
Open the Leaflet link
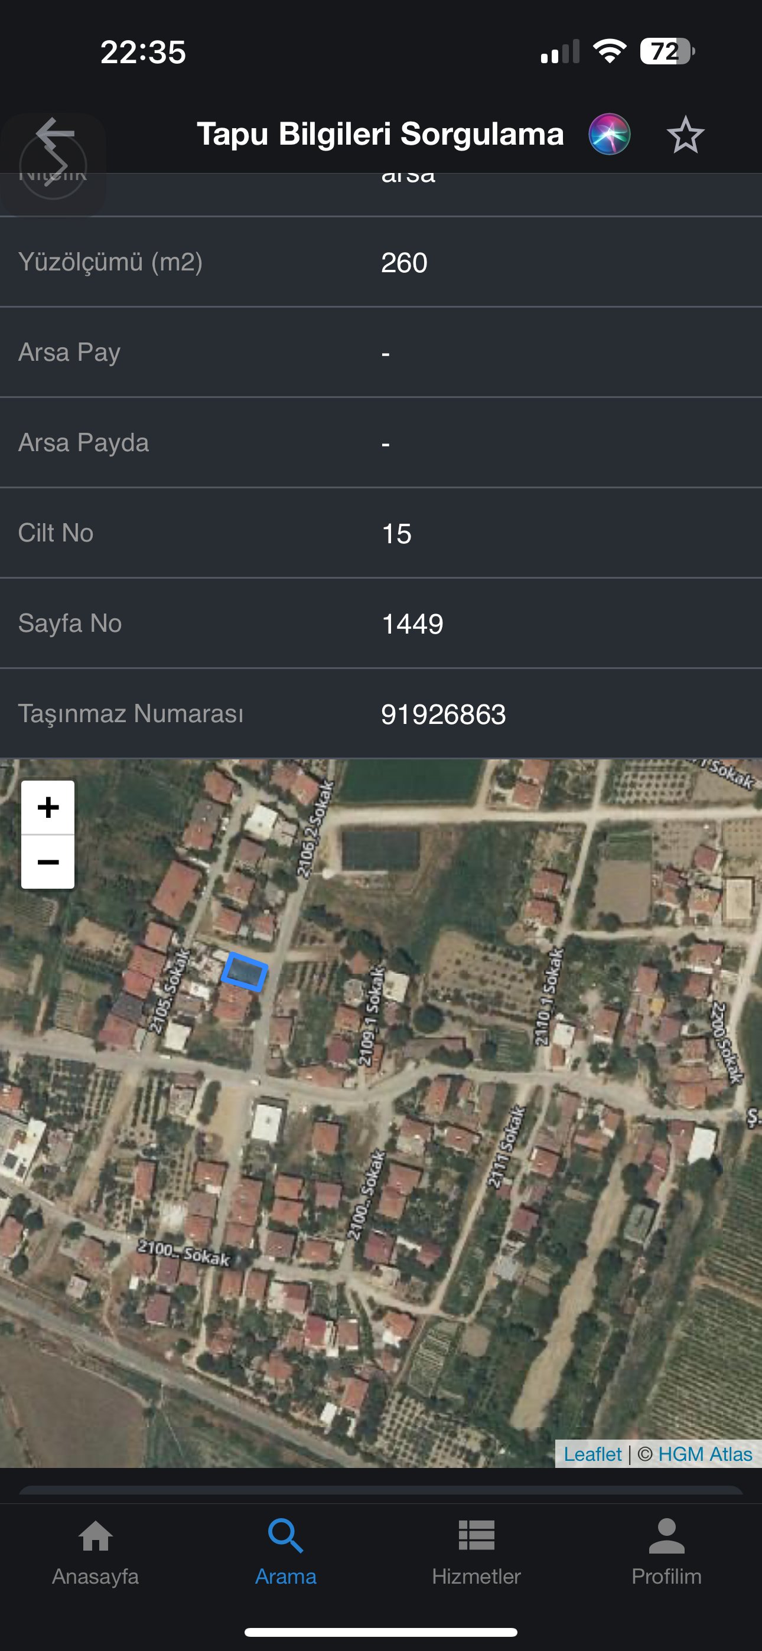pyautogui.click(x=592, y=1454)
